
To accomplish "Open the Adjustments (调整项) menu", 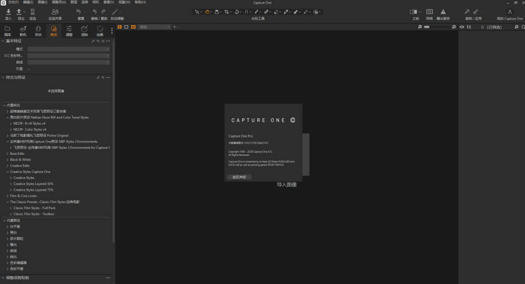I will (59, 3).
